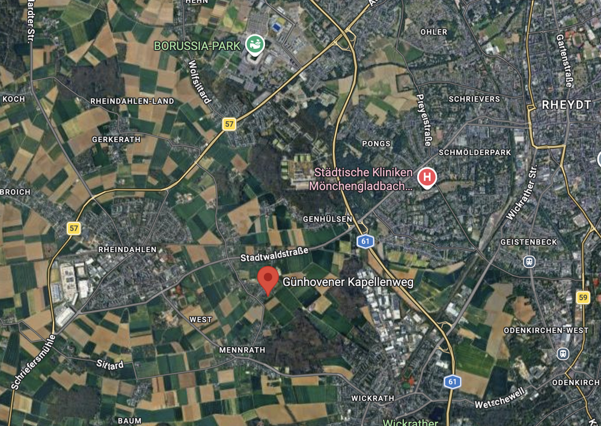The image size is (601, 426).
Task: Click the RHEINDAHLEN district name
Action: tap(127, 250)
